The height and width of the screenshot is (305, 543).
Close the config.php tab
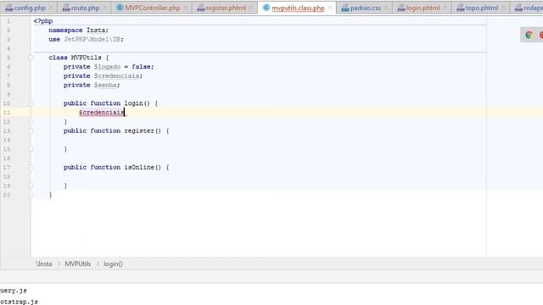coord(51,8)
